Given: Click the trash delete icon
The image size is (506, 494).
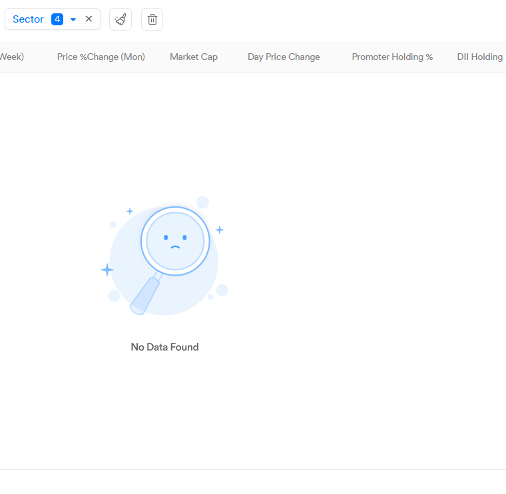Looking at the screenshot, I should coord(152,19).
